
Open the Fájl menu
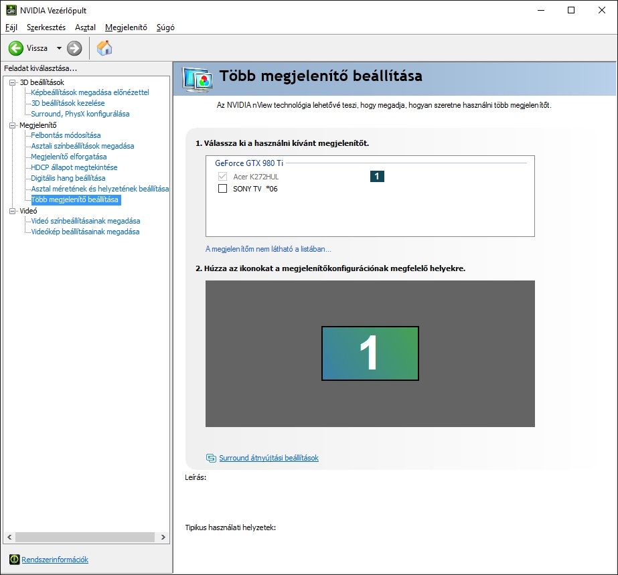pos(11,27)
